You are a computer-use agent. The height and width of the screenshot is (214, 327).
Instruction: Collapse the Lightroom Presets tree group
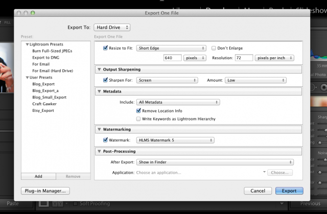(27, 44)
